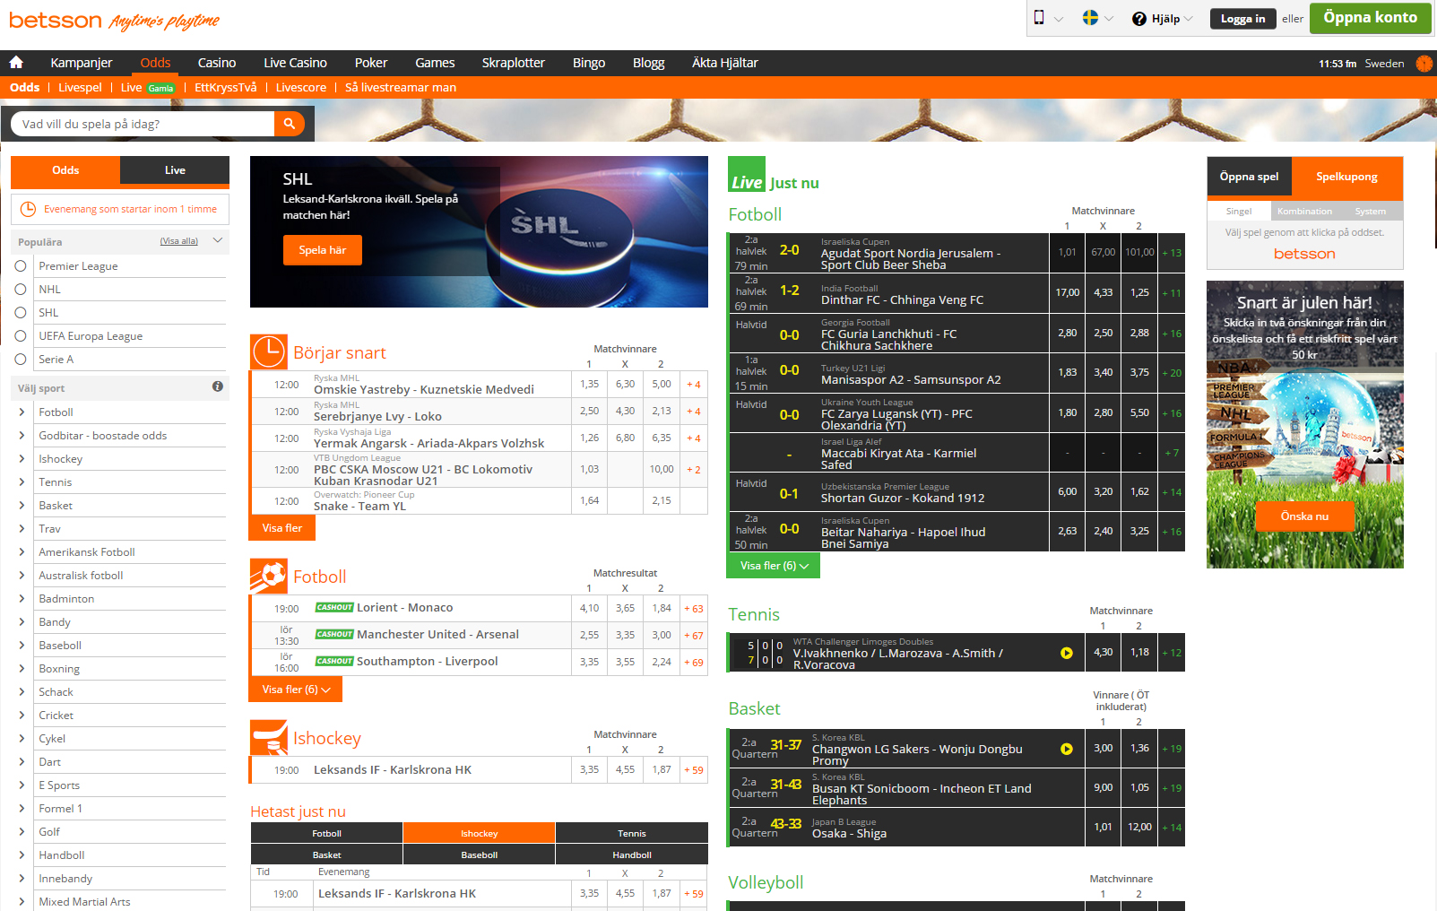Viewport: 1437px width, 911px height.
Task: Click the football icon next to the Fotboll section
Action: (267, 576)
